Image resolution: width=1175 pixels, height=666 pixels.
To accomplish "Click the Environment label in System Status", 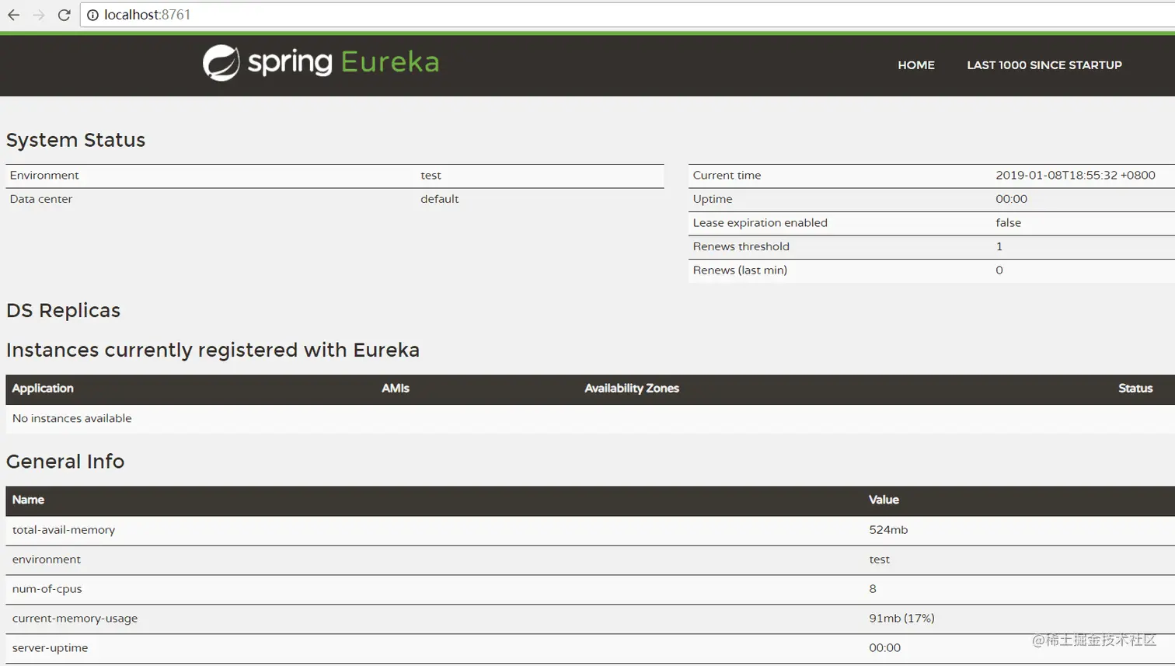I will tap(44, 176).
